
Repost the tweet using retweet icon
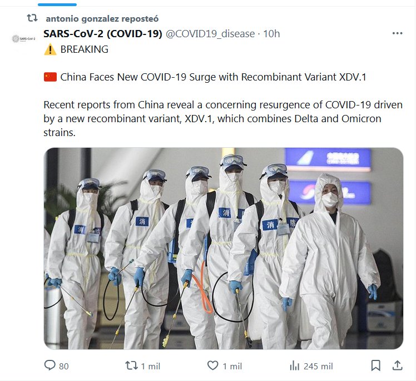coord(131,365)
